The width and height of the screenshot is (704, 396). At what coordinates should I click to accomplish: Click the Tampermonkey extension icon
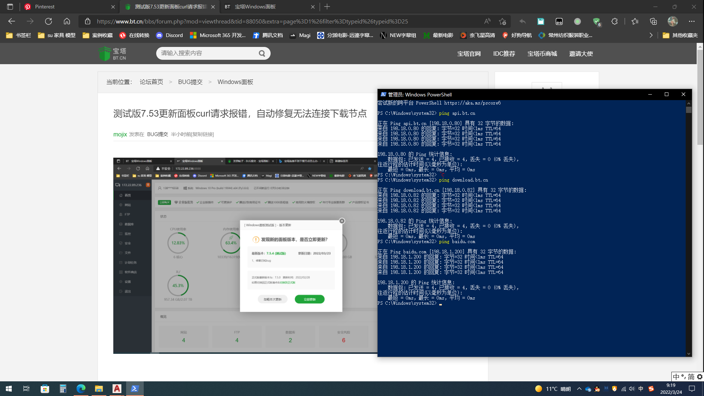(x=559, y=21)
